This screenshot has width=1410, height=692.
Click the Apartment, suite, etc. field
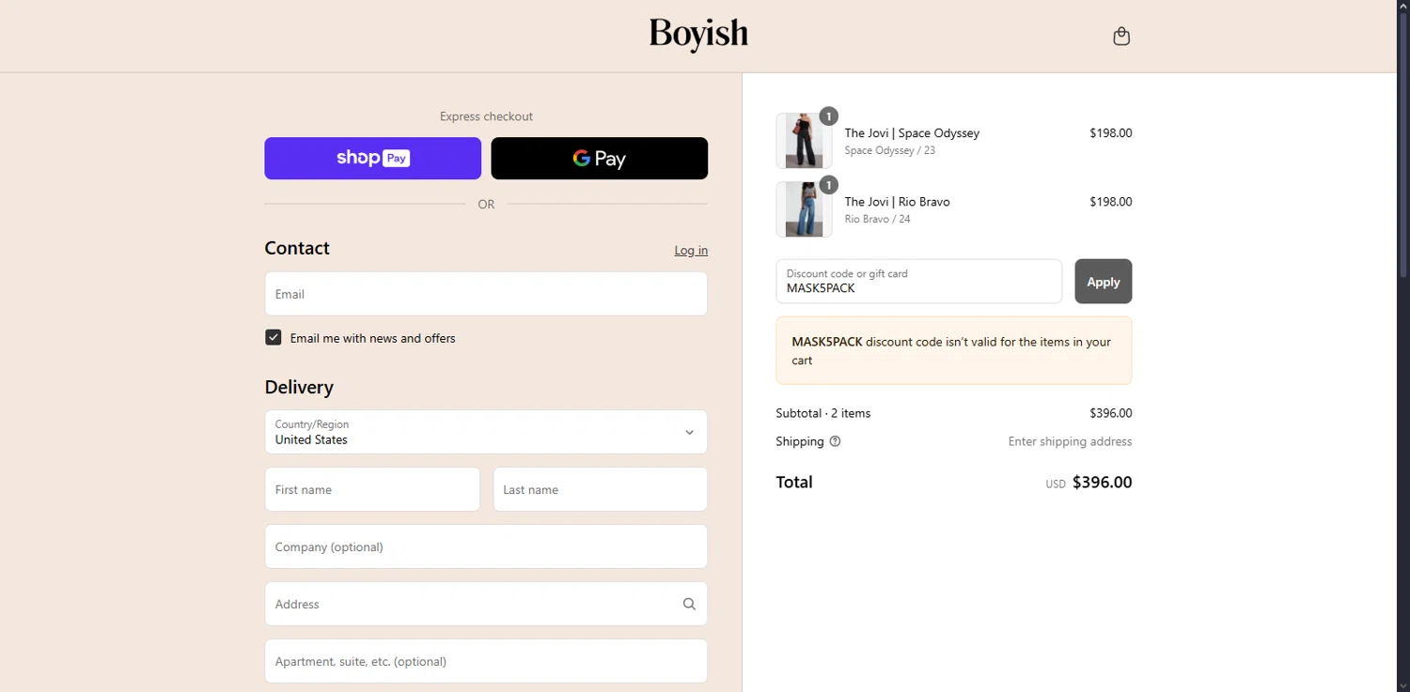486,661
